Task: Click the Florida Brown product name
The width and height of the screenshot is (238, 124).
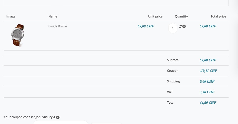Action: tap(57, 26)
